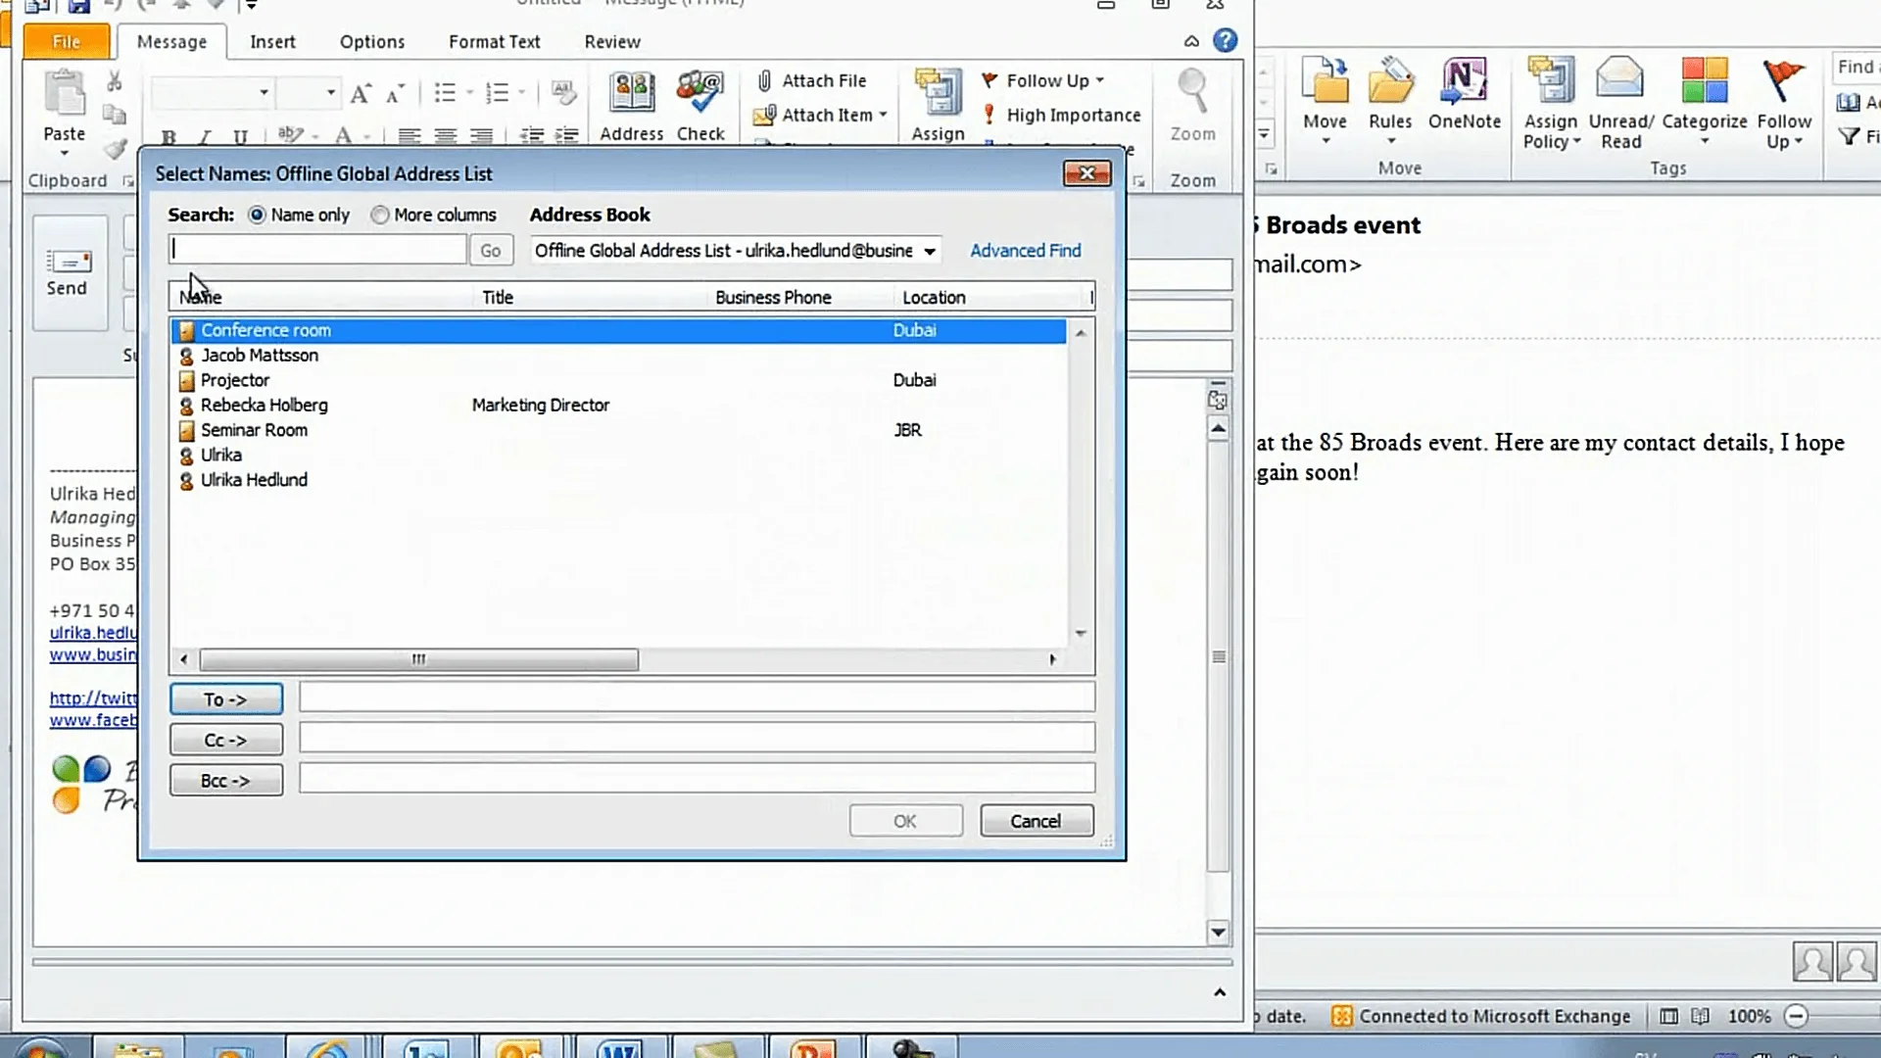Viewport: 1881px width, 1058px height.
Task: Click the Unread/Read envelope icon
Action: click(x=1619, y=78)
